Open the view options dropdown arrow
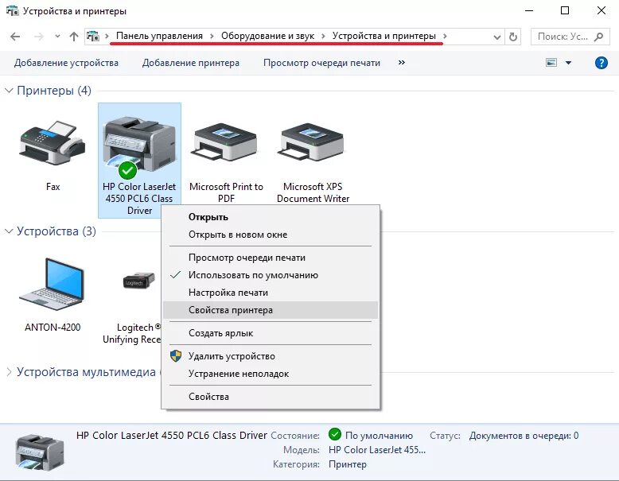Screen dimensions: 619x481 pos(568,63)
